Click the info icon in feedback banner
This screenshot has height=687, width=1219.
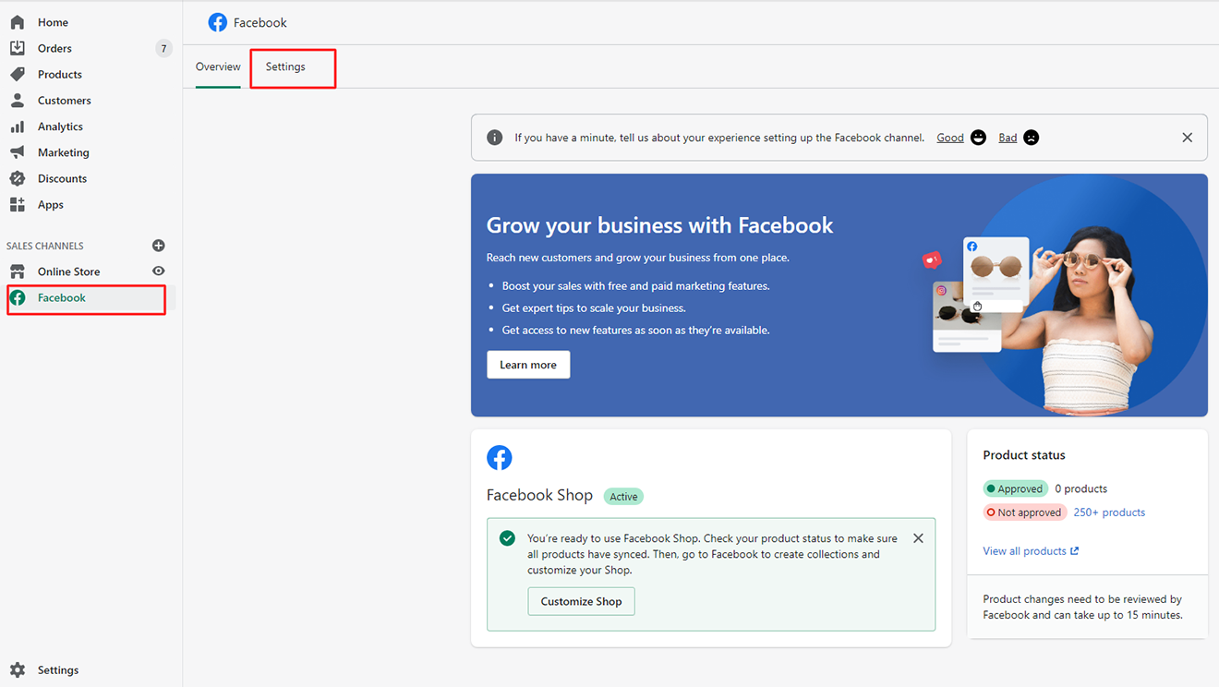pos(495,138)
